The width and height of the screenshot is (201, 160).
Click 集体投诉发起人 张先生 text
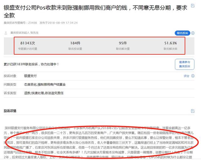pyautogui.click(x=24, y=33)
